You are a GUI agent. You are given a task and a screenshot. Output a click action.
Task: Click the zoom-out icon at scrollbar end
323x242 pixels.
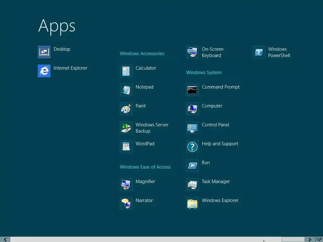tap(319, 239)
